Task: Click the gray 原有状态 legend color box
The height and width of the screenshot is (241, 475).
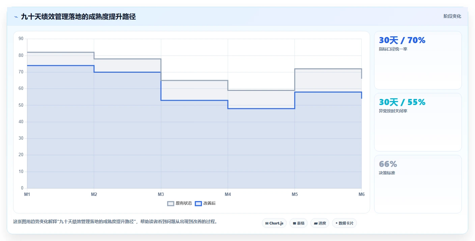Action: [x=171, y=203]
